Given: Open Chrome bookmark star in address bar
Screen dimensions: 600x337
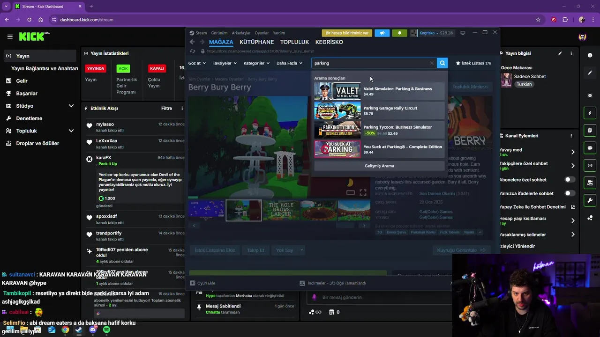Looking at the screenshot, I should point(538,20).
